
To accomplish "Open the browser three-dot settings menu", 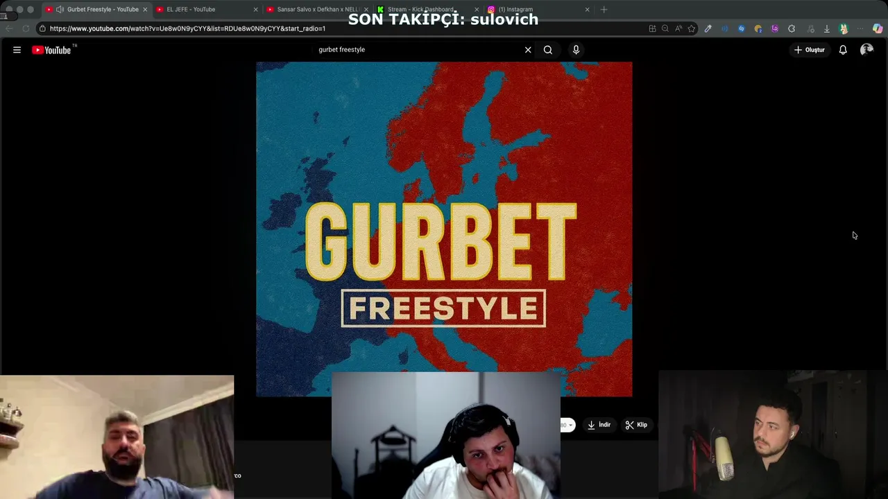I will (860, 28).
